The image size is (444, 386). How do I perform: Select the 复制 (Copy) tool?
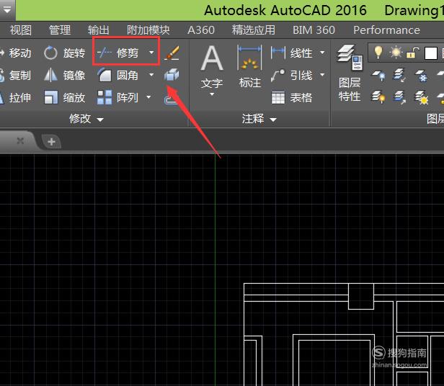pyautogui.click(x=16, y=76)
